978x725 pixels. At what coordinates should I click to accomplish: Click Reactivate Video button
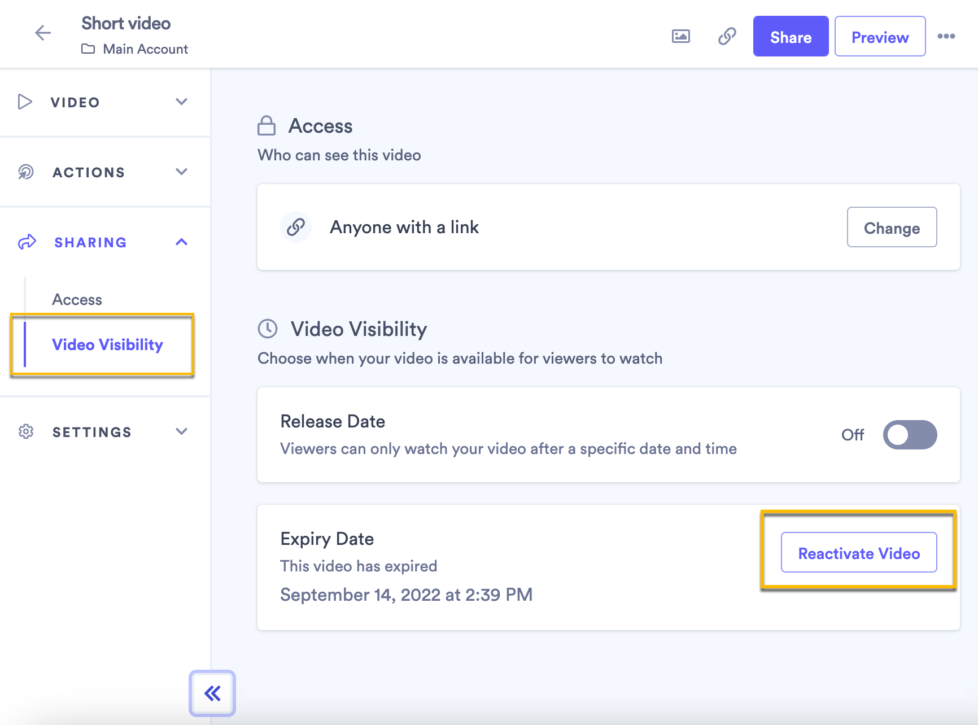859,553
